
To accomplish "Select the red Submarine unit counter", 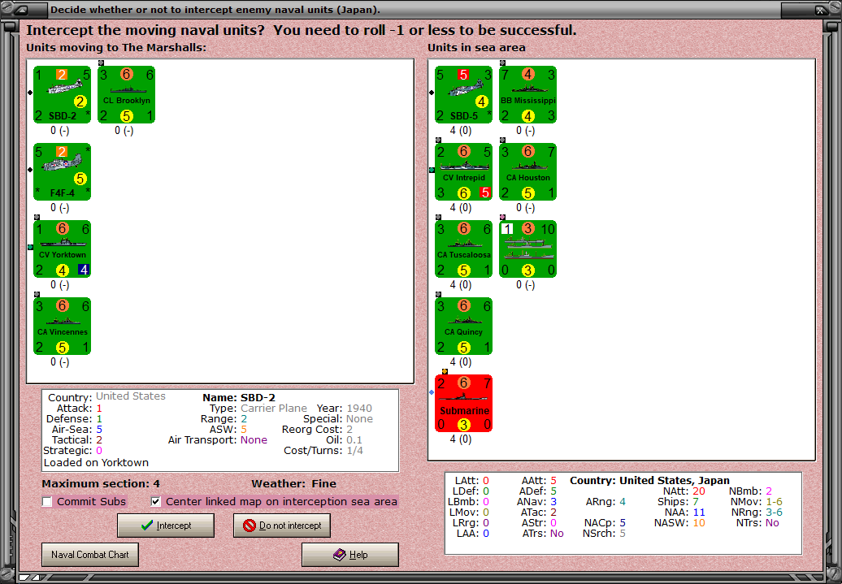I will (463, 403).
